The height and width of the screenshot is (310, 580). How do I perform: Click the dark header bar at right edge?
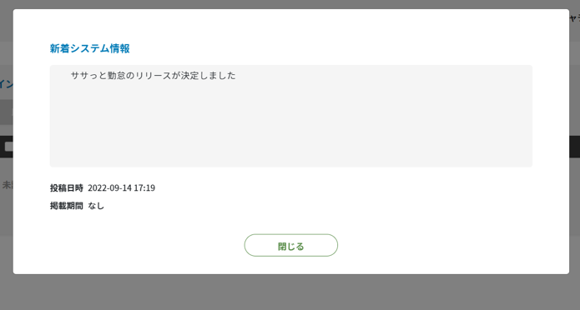(574, 147)
